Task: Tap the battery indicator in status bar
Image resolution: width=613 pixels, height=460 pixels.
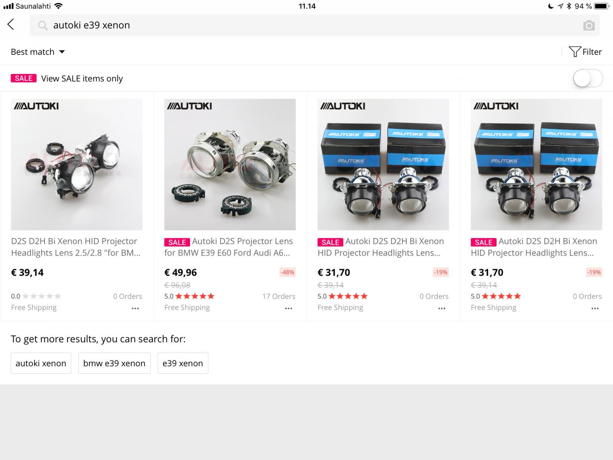Action: tap(601, 6)
